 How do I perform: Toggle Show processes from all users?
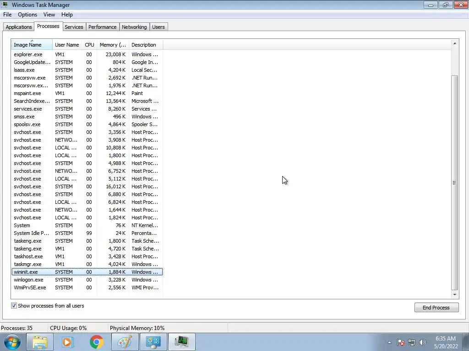[14, 306]
